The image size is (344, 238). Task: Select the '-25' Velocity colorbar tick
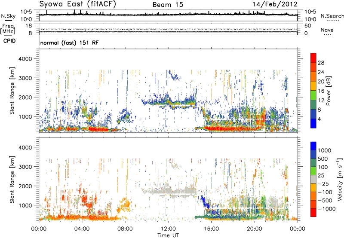[x=324, y=183]
